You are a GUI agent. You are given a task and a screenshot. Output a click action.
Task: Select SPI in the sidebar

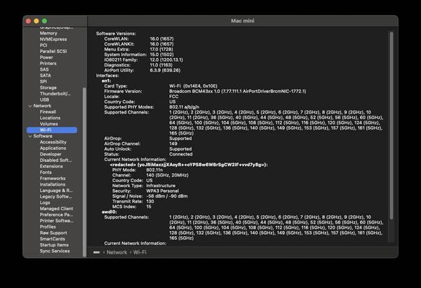click(x=44, y=81)
